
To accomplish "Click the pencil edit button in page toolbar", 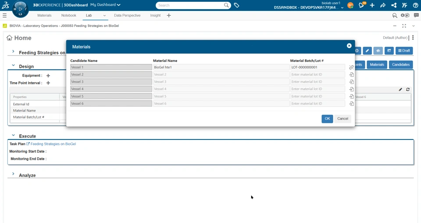I will point(367,51).
